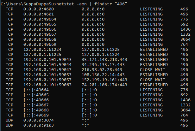195x131 pixels.
Task: Click foreign address 216.98.62.28:443
Action: tap(102, 70)
